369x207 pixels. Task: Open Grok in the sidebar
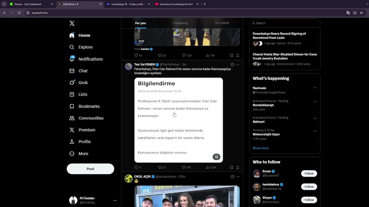[79, 83]
